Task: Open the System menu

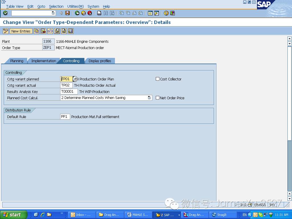Action: coord(93,6)
